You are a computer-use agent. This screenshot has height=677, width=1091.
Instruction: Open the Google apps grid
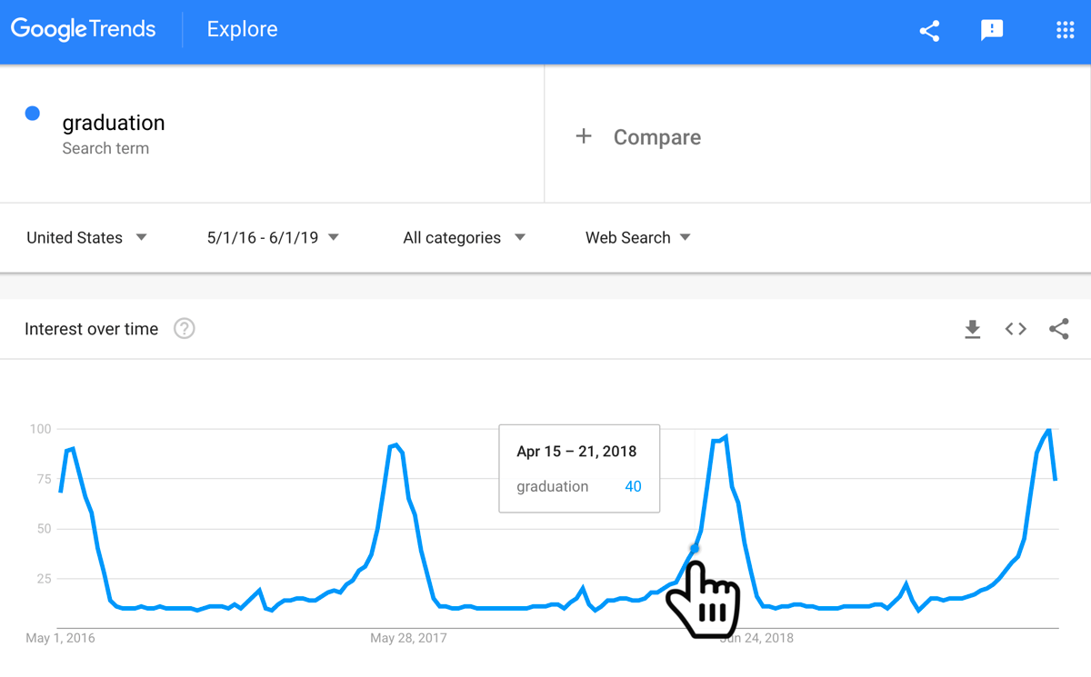(1065, 31)
